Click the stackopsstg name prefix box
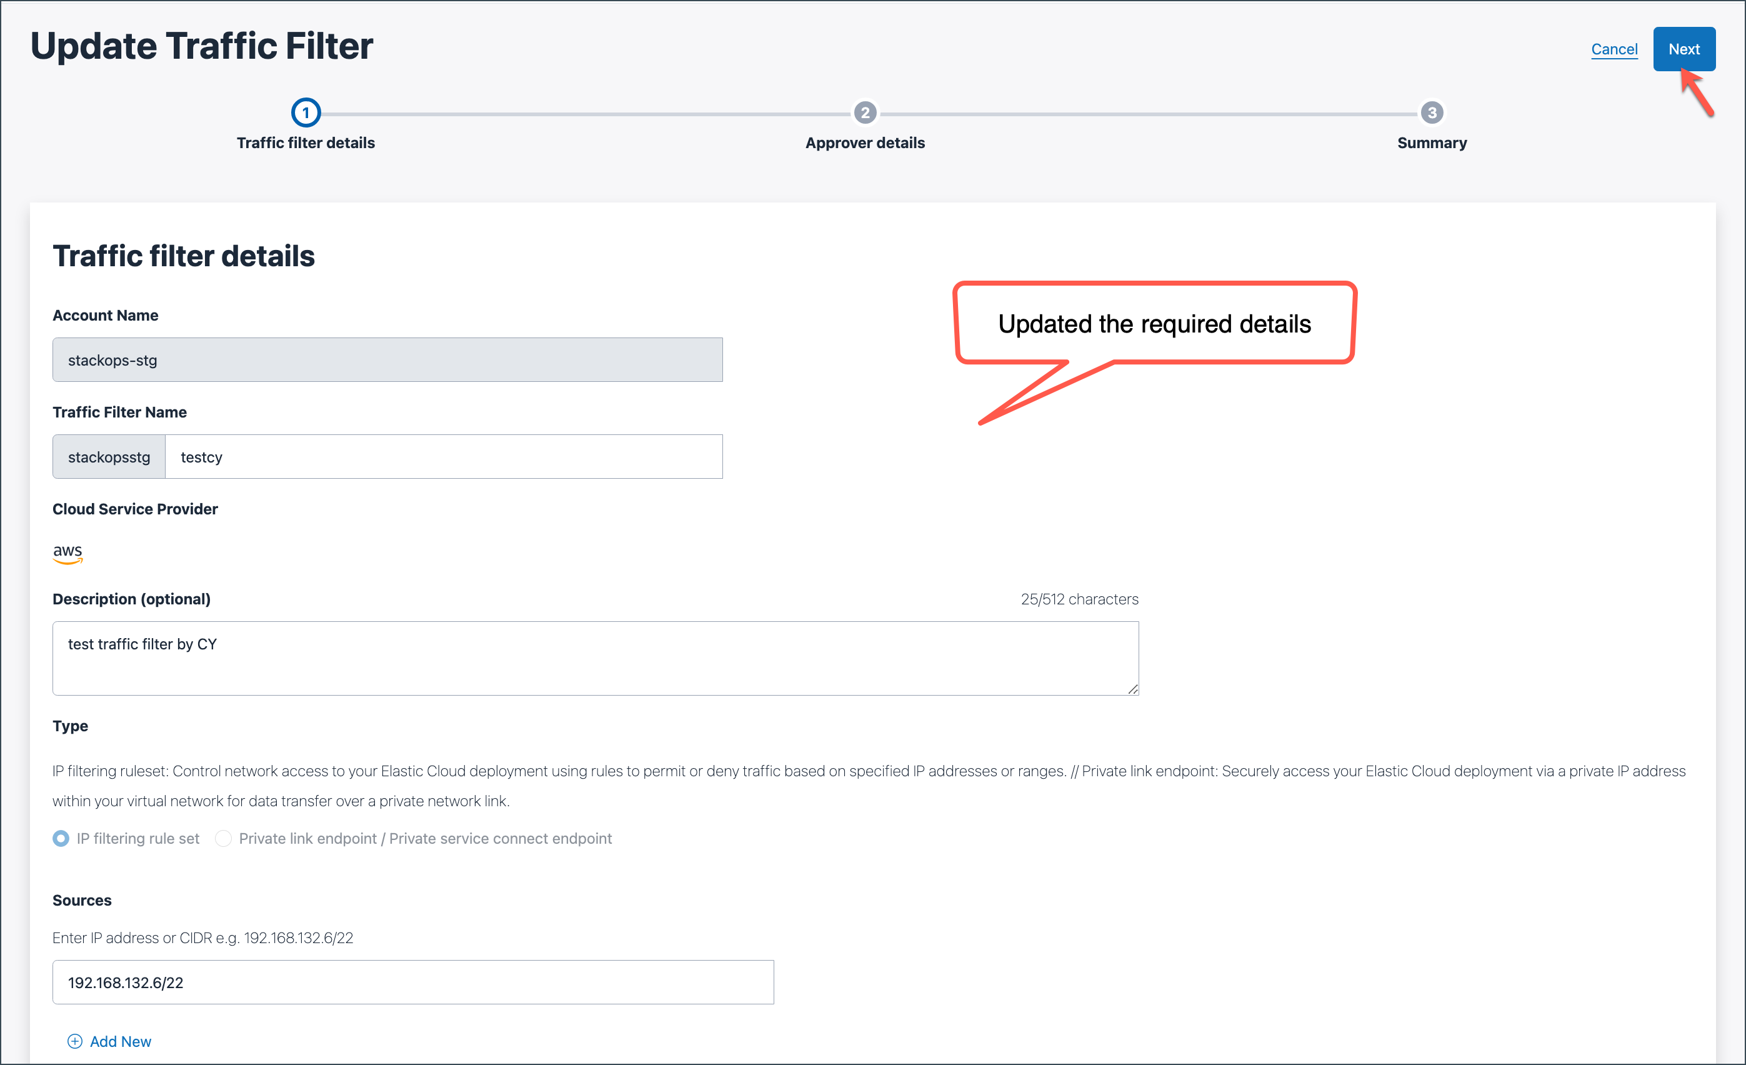The height and width of the screenshot is (1065, 1746). 108,456
